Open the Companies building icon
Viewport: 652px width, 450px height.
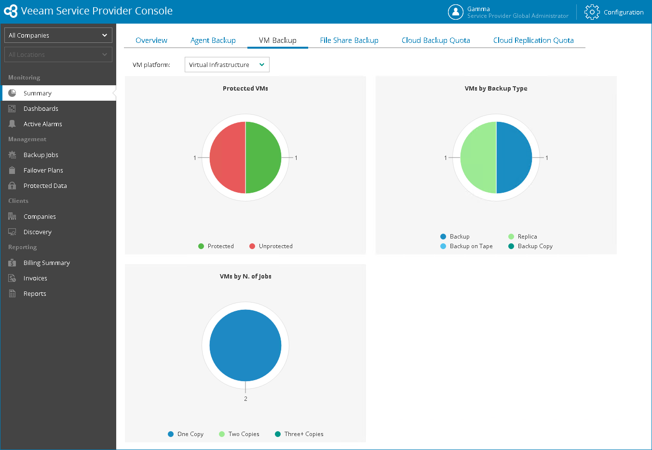[12, 216]
